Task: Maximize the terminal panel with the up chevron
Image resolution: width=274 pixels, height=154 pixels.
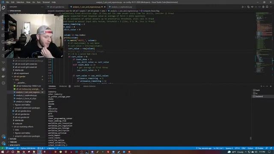Action: 267,86
